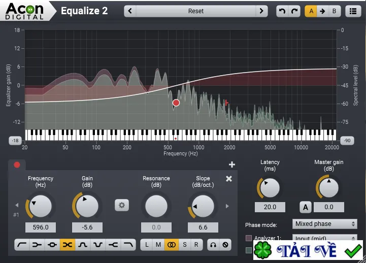Enable the Analyzer 1 checkbox
Image resolution: width=366 pixels, height=263 pixels.
pyautogui.click(x=249, y=238)
